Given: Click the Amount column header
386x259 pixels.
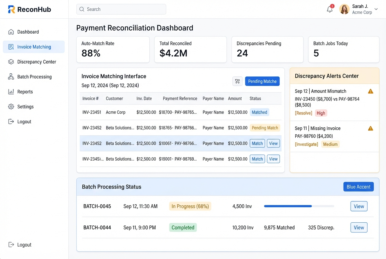Looking at the screenshot, I should pos(235,99).
